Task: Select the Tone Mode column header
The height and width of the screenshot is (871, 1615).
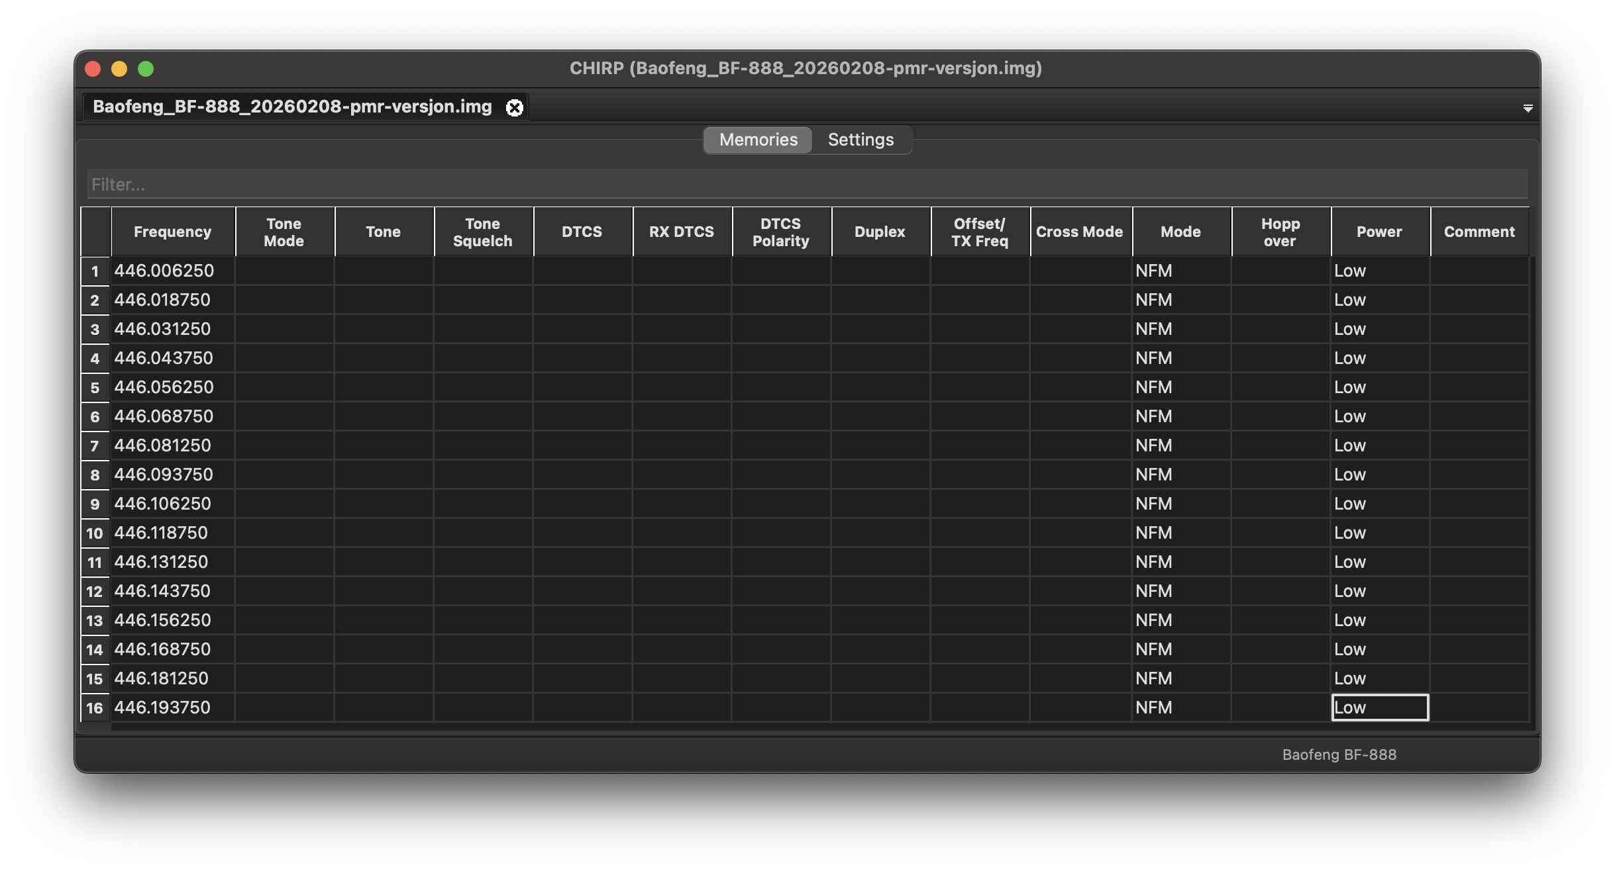Action: pos(284,232)
